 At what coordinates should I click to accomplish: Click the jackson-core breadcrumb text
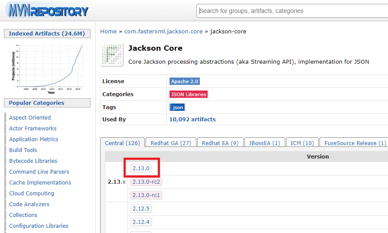tap(228, 31)
